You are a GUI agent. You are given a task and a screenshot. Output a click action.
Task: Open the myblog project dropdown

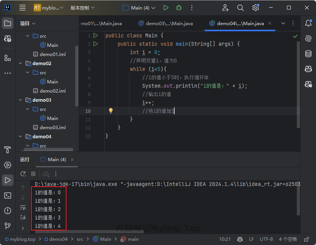[49, 8]
